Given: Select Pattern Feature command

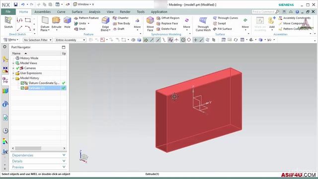Looking at the screenshot, I should click(x=86, y=18).
